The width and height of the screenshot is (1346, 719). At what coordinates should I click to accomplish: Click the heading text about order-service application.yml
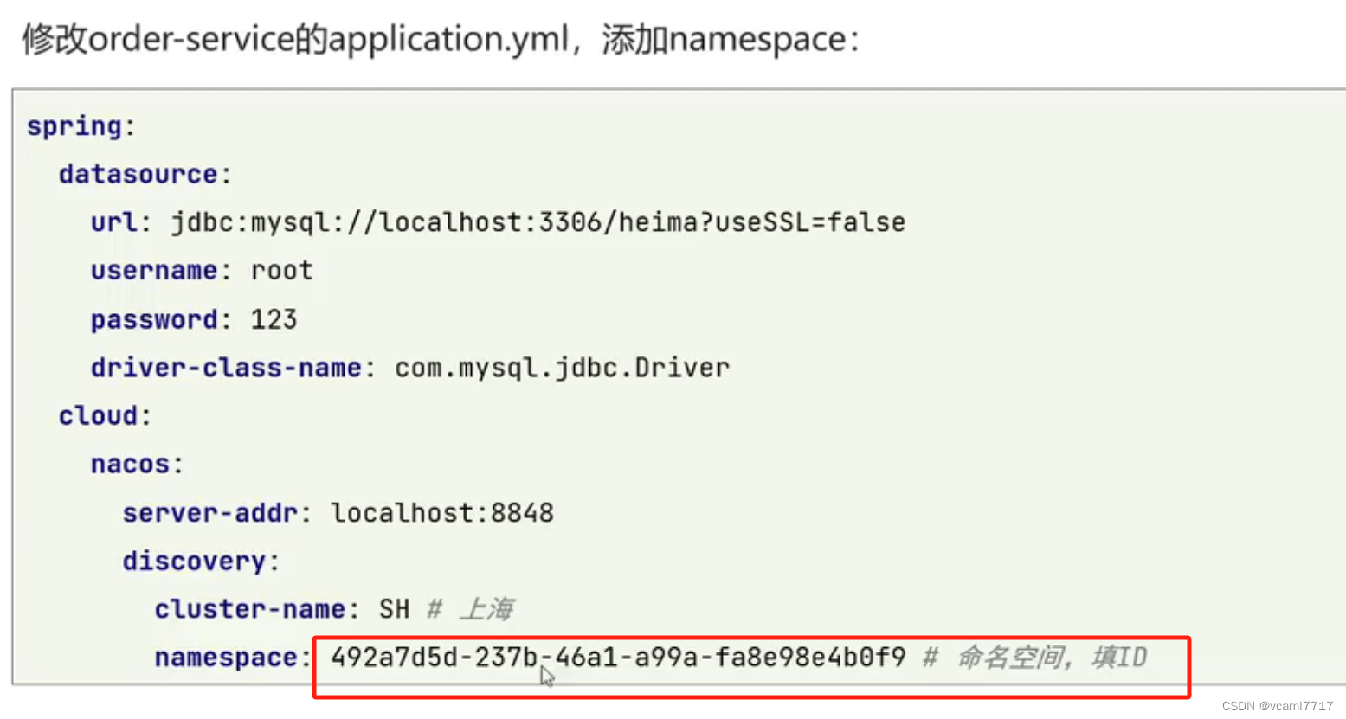441,40
